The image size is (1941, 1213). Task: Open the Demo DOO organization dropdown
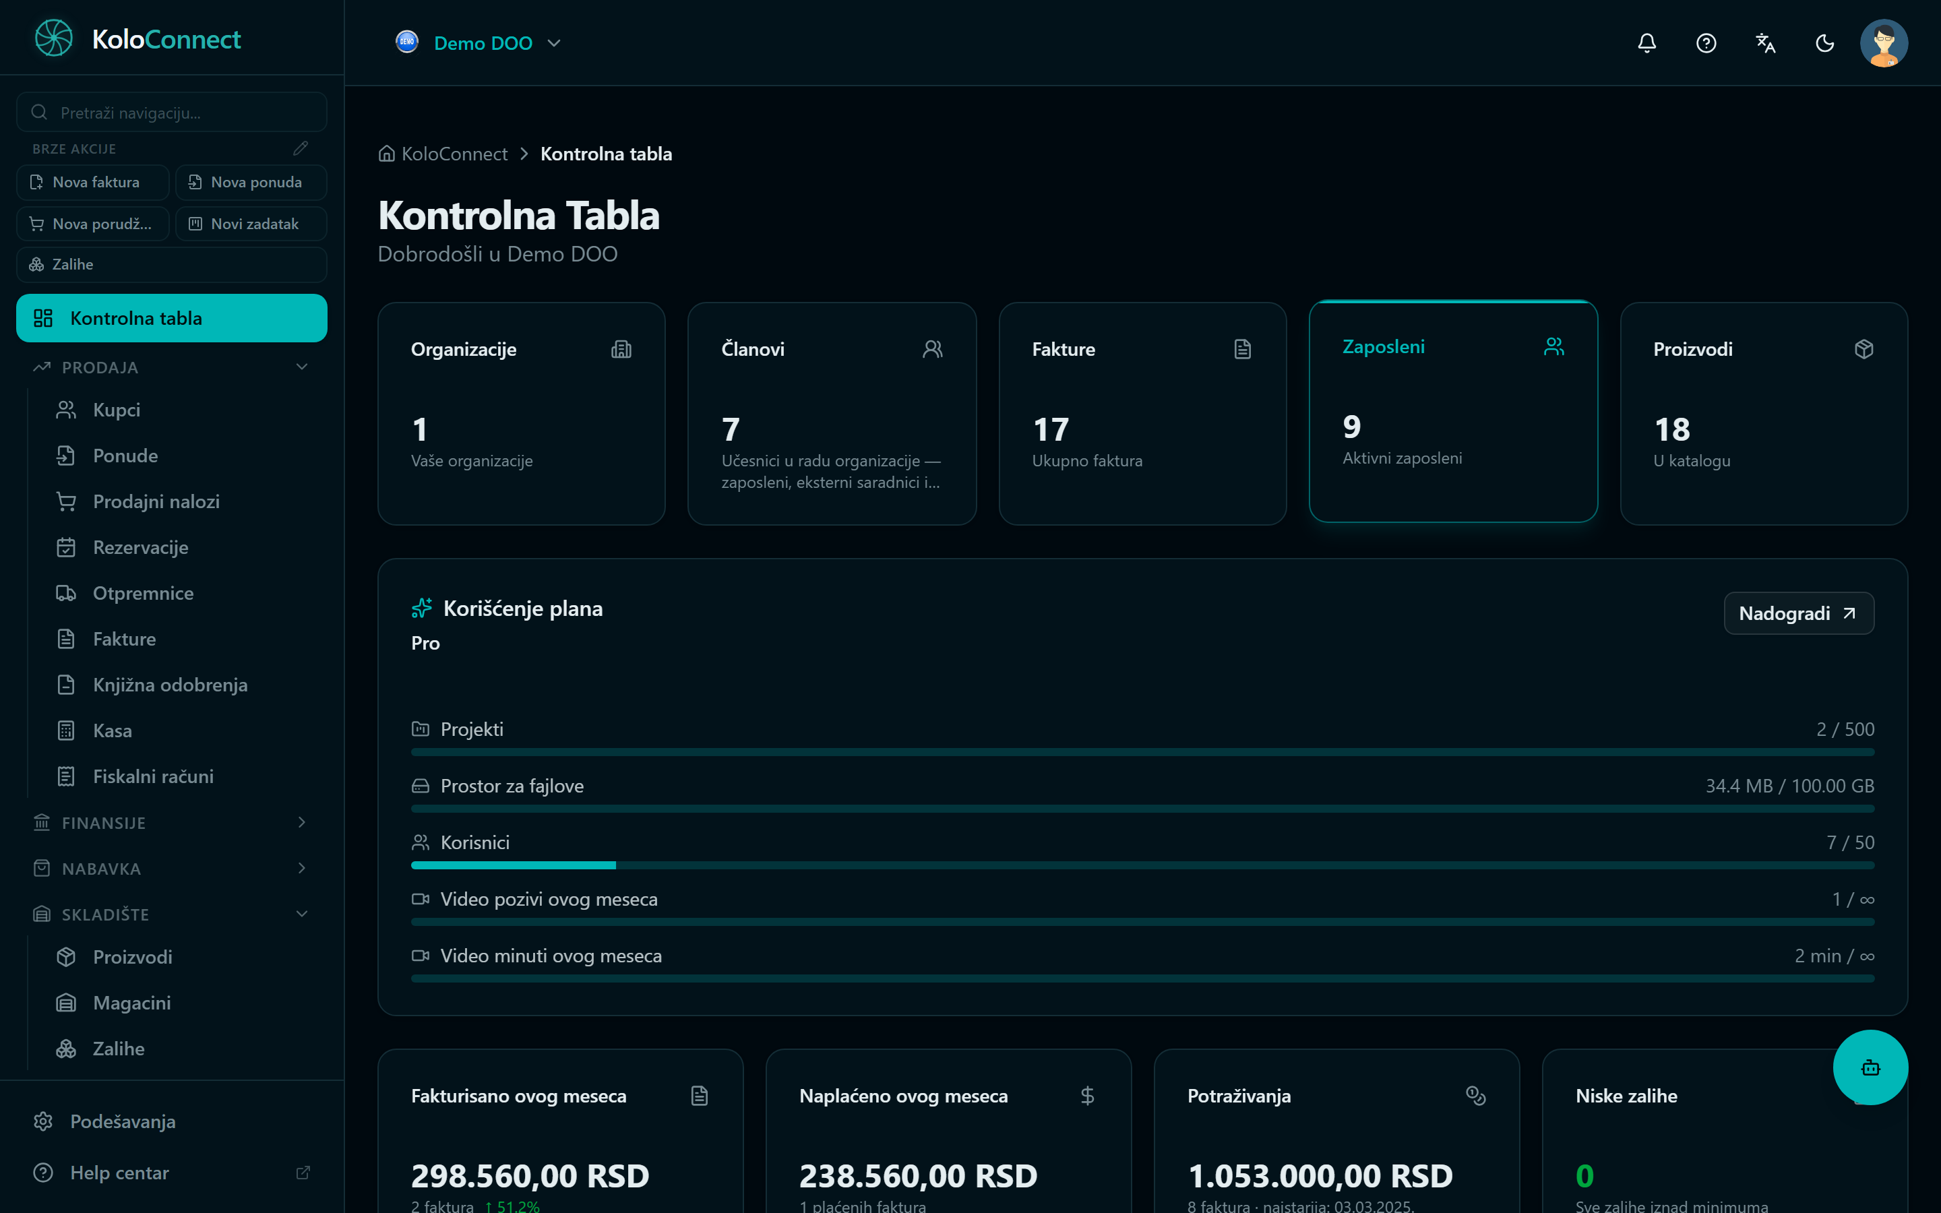pyautogui.click(x=478, y=42)
